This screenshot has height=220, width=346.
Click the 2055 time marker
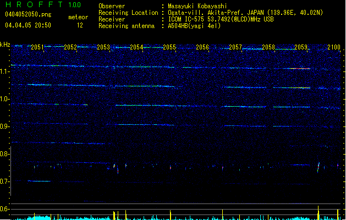click(x=169, y=47)
